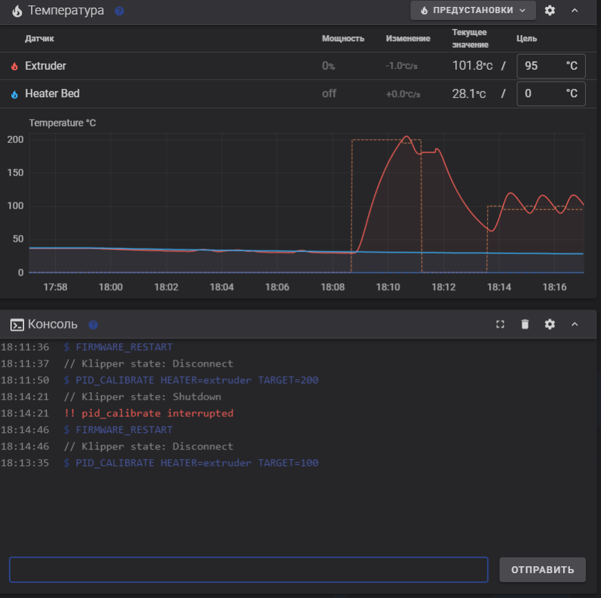Select the flame icon beside Температура title
Screen dimensions: 601x598
17,11
